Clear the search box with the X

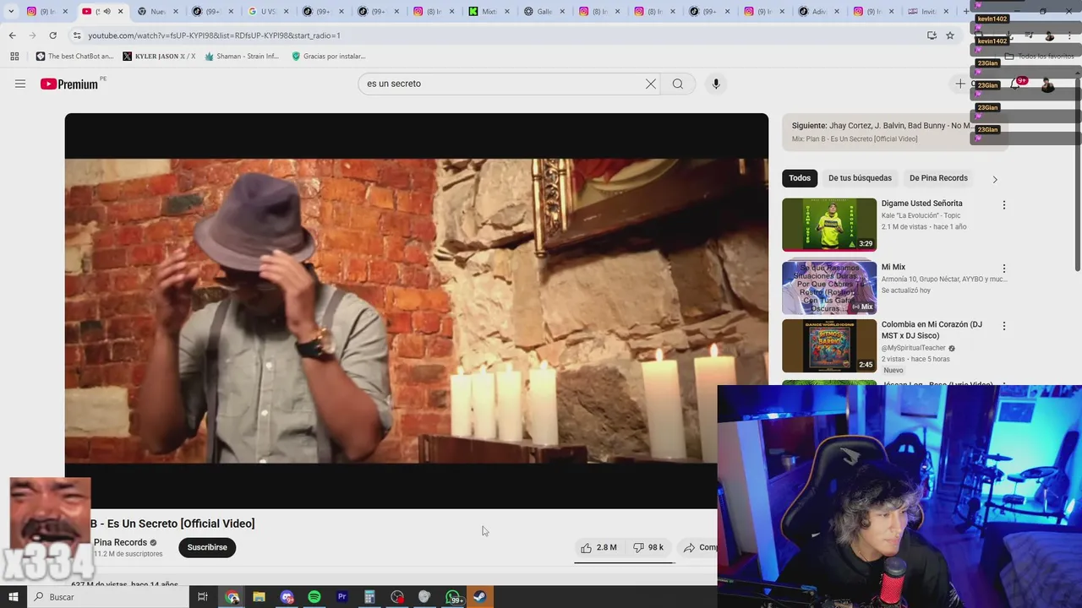coord(651,84)
